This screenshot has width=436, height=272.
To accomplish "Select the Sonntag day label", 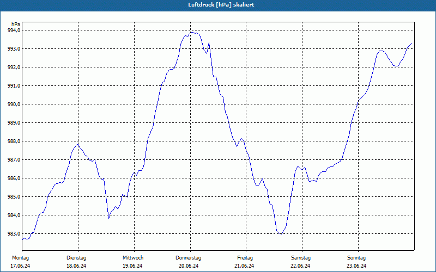I will tap(356, 258).
